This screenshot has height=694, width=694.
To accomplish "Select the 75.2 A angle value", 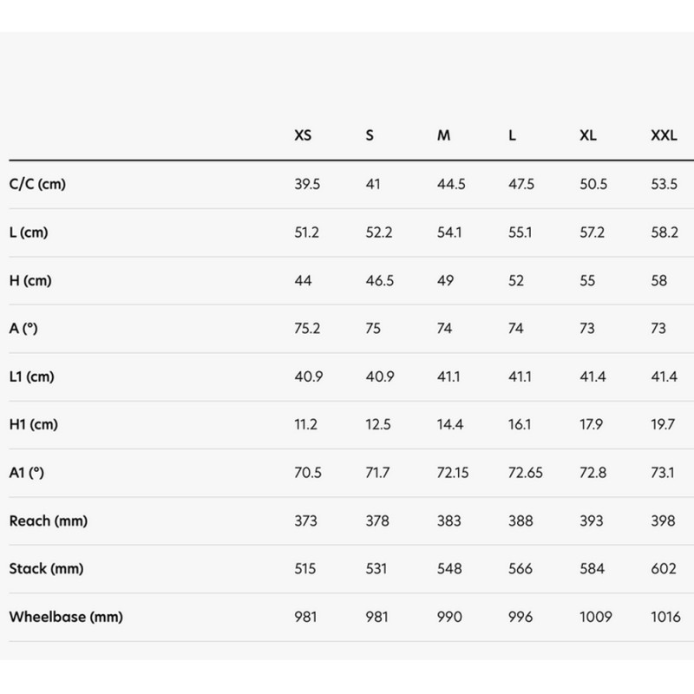I will pyautogui.click(x=307, y=329).
